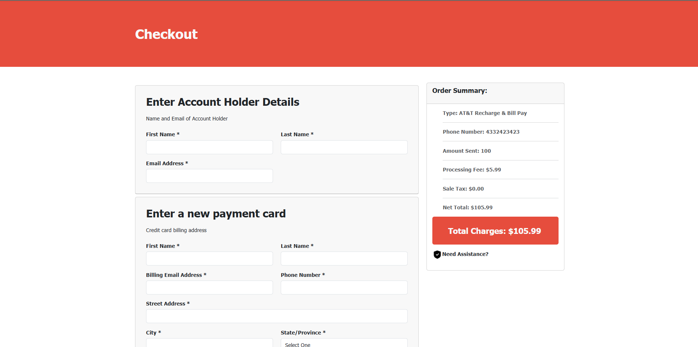
Task: Click the Order Summary: header
Action: [x=460, y=91]
